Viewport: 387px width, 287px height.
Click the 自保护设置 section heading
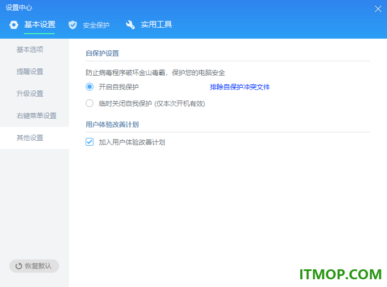coord(102,54)
